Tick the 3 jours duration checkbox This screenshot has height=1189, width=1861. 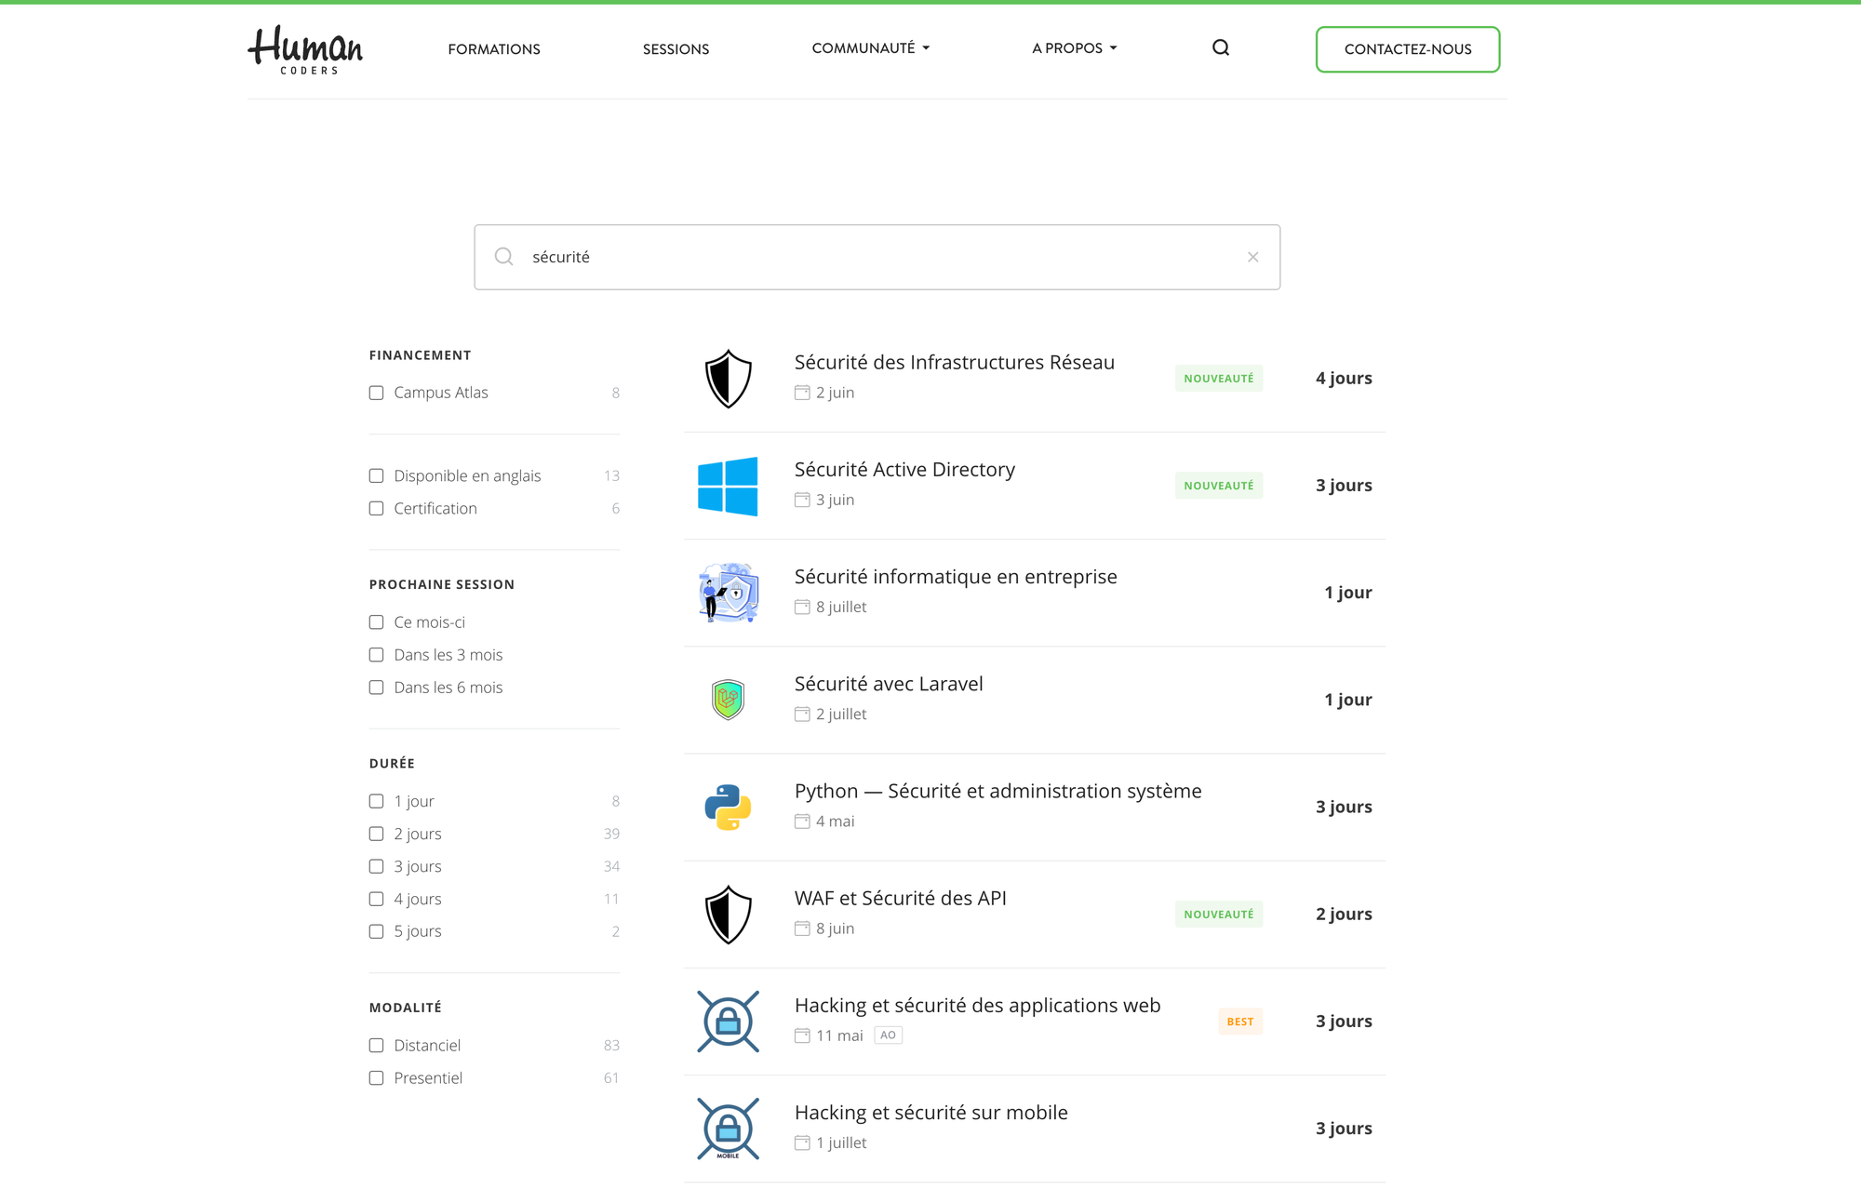pyautogui.click(x=377, y=866)
